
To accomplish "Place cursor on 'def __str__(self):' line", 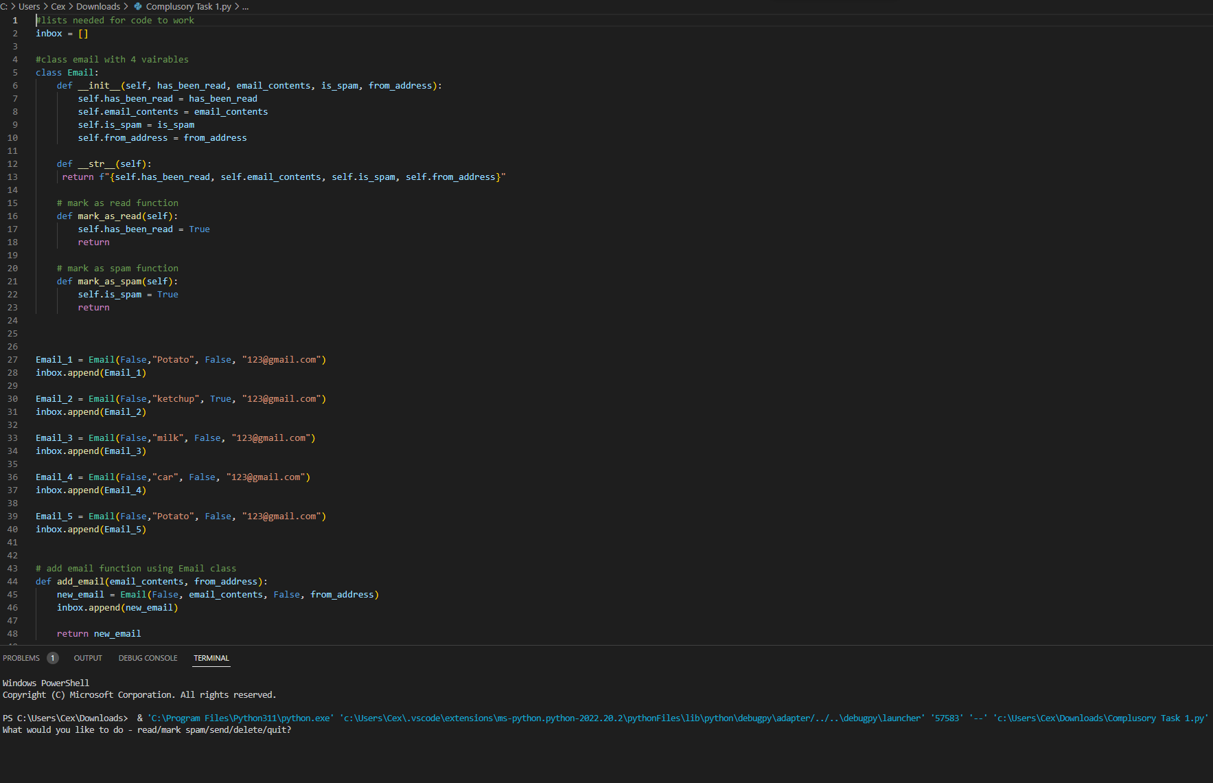I will point(104,163).
